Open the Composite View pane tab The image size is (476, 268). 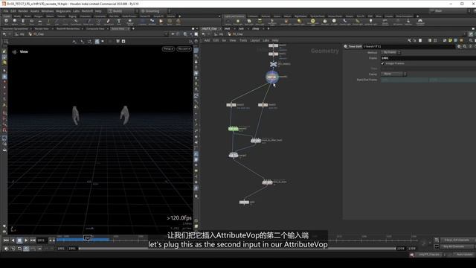click(x=95, y=28)
